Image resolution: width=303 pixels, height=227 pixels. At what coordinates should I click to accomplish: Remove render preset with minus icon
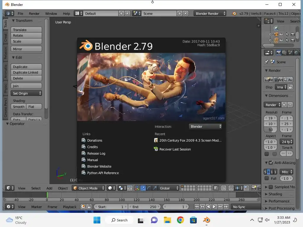coord(290,105)
